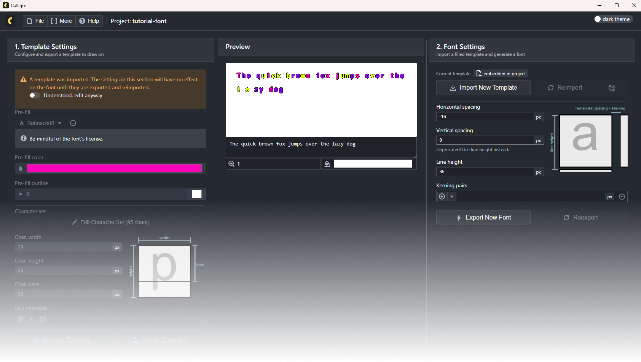Zoom the preview using the magnifier icon

[231, 164]
